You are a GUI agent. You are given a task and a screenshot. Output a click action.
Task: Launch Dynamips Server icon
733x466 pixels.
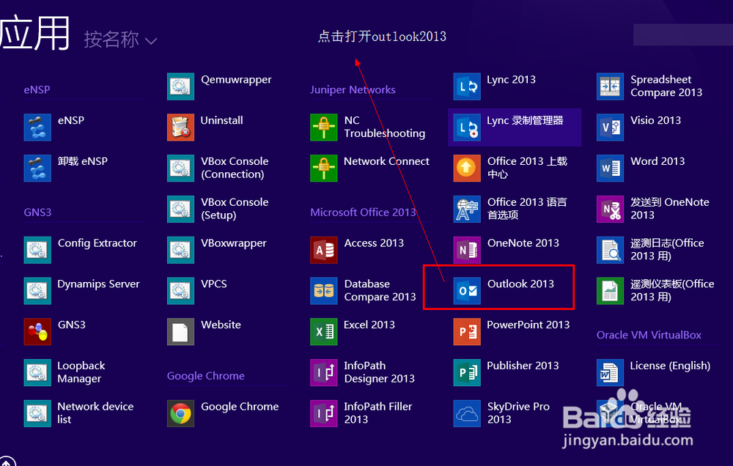coord(37,291)
